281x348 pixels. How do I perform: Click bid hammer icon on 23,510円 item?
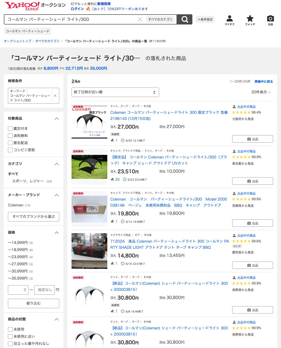(112, 179)
